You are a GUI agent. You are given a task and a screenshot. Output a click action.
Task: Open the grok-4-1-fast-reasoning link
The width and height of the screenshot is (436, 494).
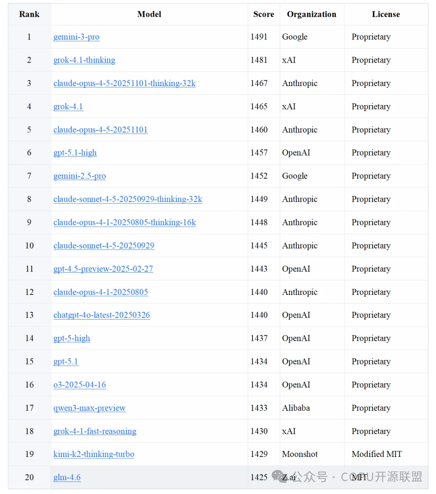click(x=95, y=431)
